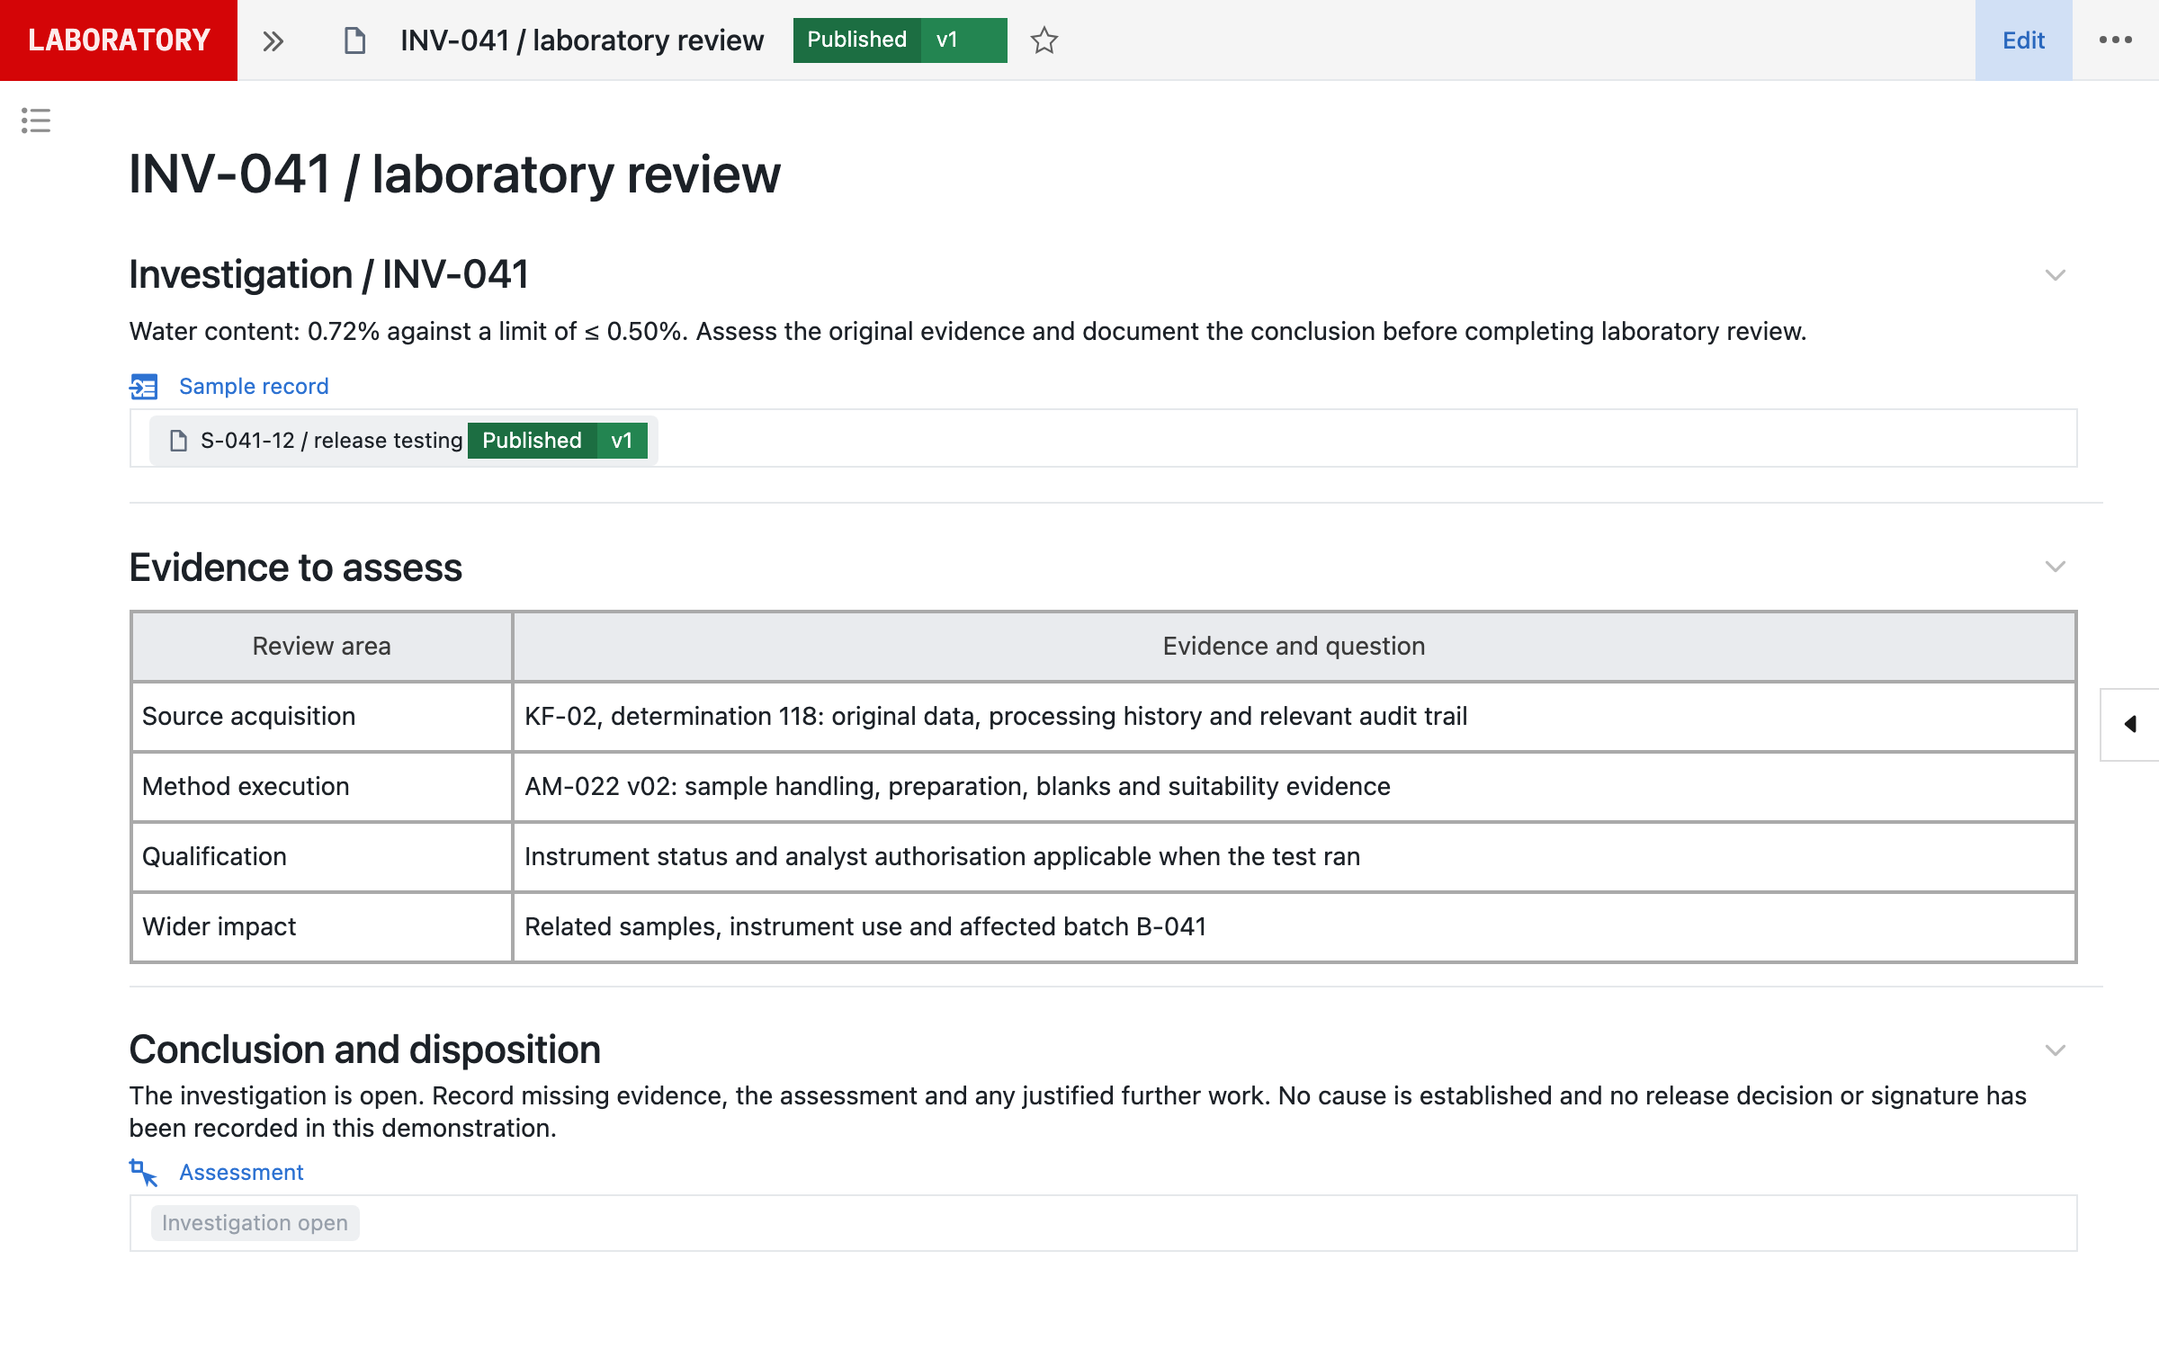
Task: Click Published badge on S-041-12 record
Action: [x=532, y=441]
